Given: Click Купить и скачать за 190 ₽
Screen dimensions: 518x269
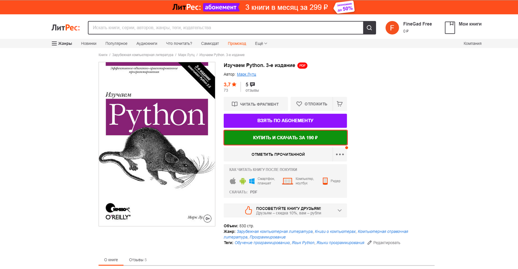Looking at the screenshot, I should [x=285, y=137].
